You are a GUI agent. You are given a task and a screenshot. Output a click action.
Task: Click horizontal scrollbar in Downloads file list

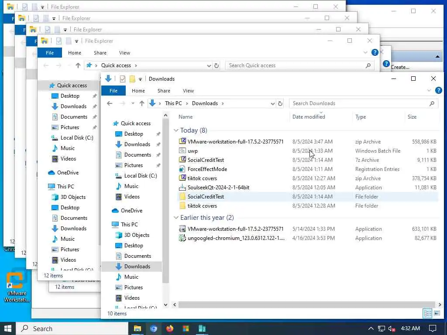(x=307, y=304)
